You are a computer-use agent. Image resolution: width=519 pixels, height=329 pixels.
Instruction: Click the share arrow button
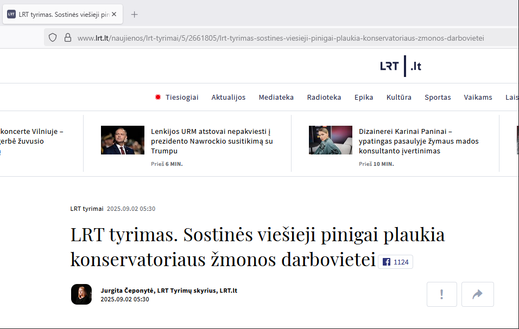[477, 294]
